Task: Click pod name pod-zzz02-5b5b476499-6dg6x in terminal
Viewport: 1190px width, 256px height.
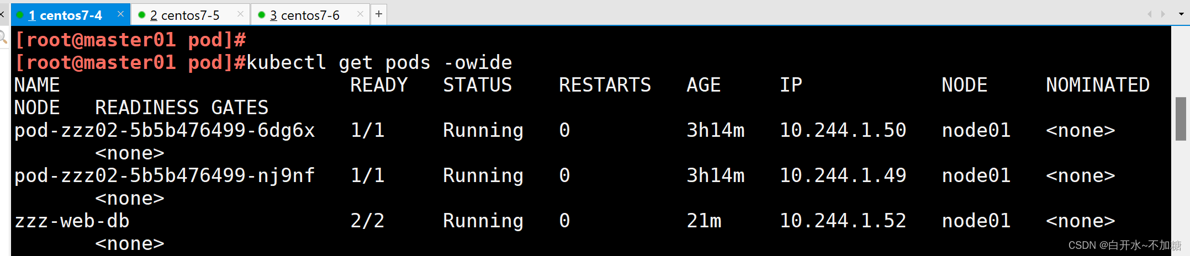Action: point(165,131)
